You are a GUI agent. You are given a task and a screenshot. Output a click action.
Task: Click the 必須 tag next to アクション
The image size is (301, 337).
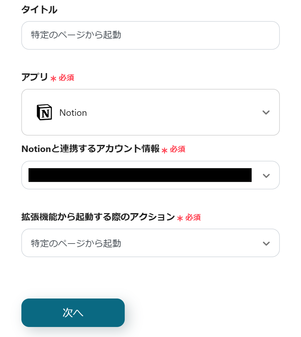tap(193, 218)
